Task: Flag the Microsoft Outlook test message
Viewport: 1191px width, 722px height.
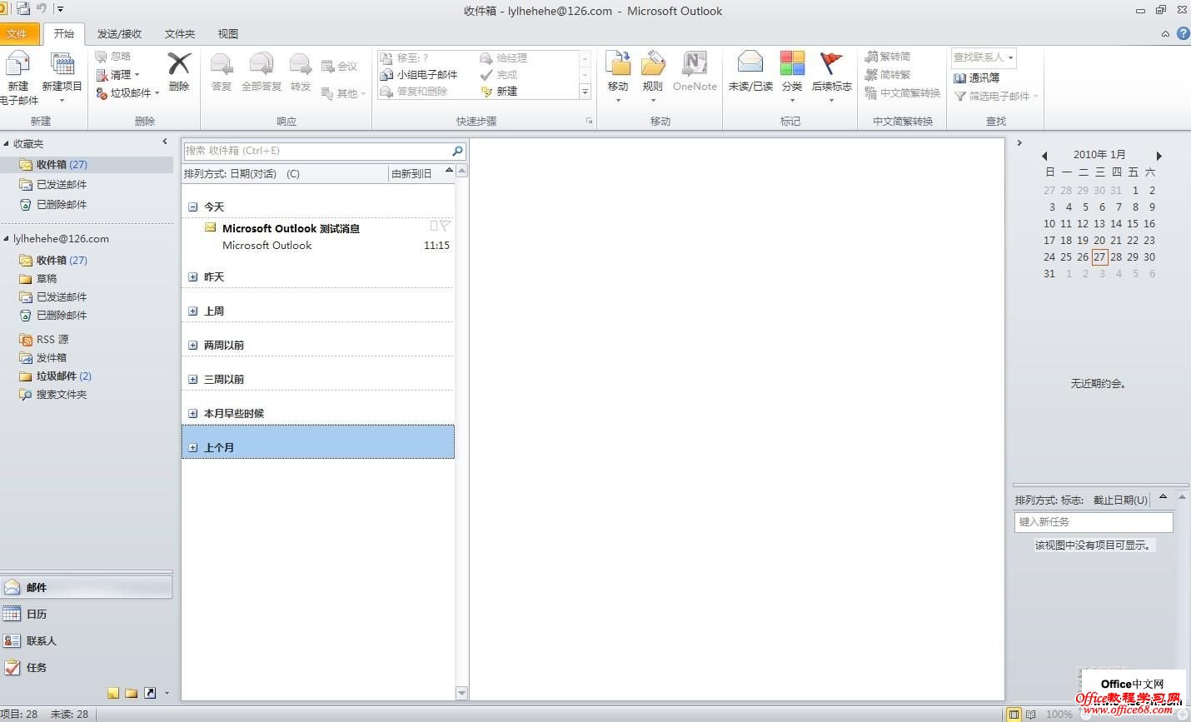Action: tap(446, 226)
